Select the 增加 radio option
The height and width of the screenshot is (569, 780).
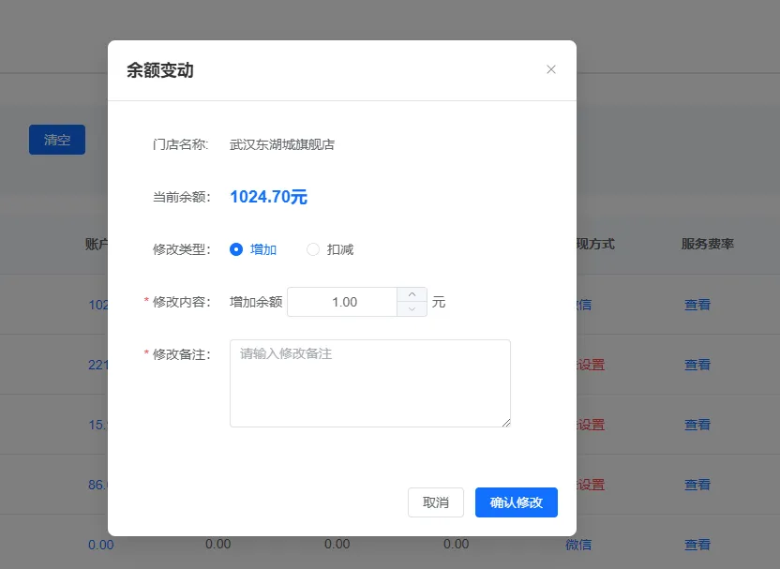click(x=253, y=249)
